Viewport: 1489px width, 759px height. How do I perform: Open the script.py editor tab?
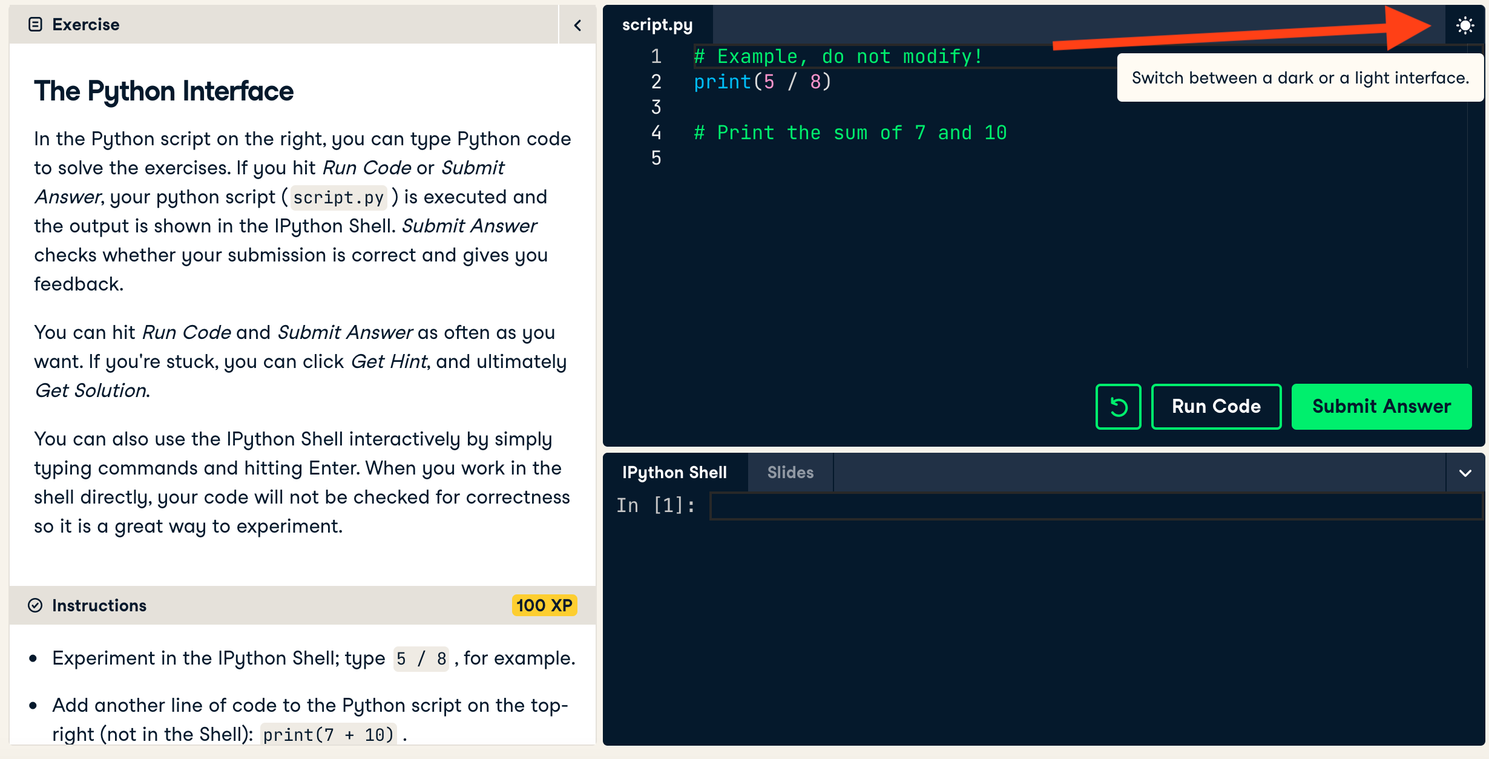pos(657,25)
